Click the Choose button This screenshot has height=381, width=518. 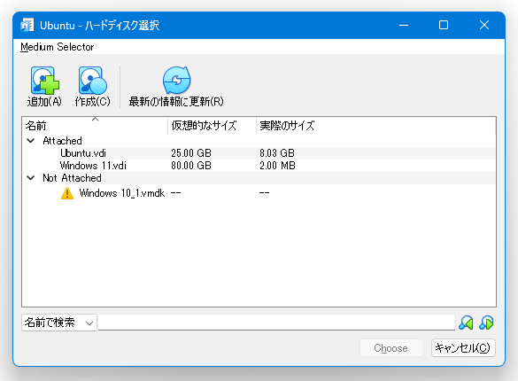click(391, 348)
